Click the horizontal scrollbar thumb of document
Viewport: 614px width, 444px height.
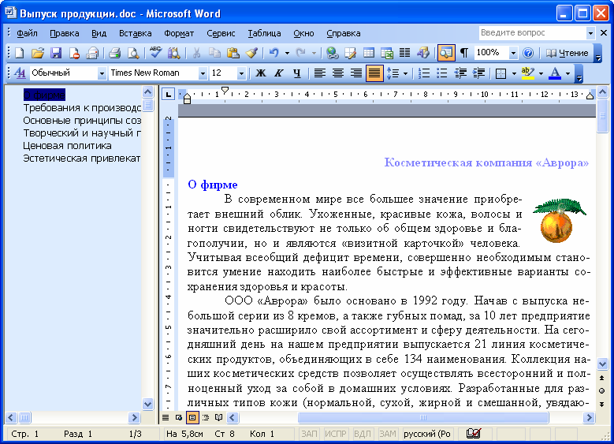pos(423,417)
